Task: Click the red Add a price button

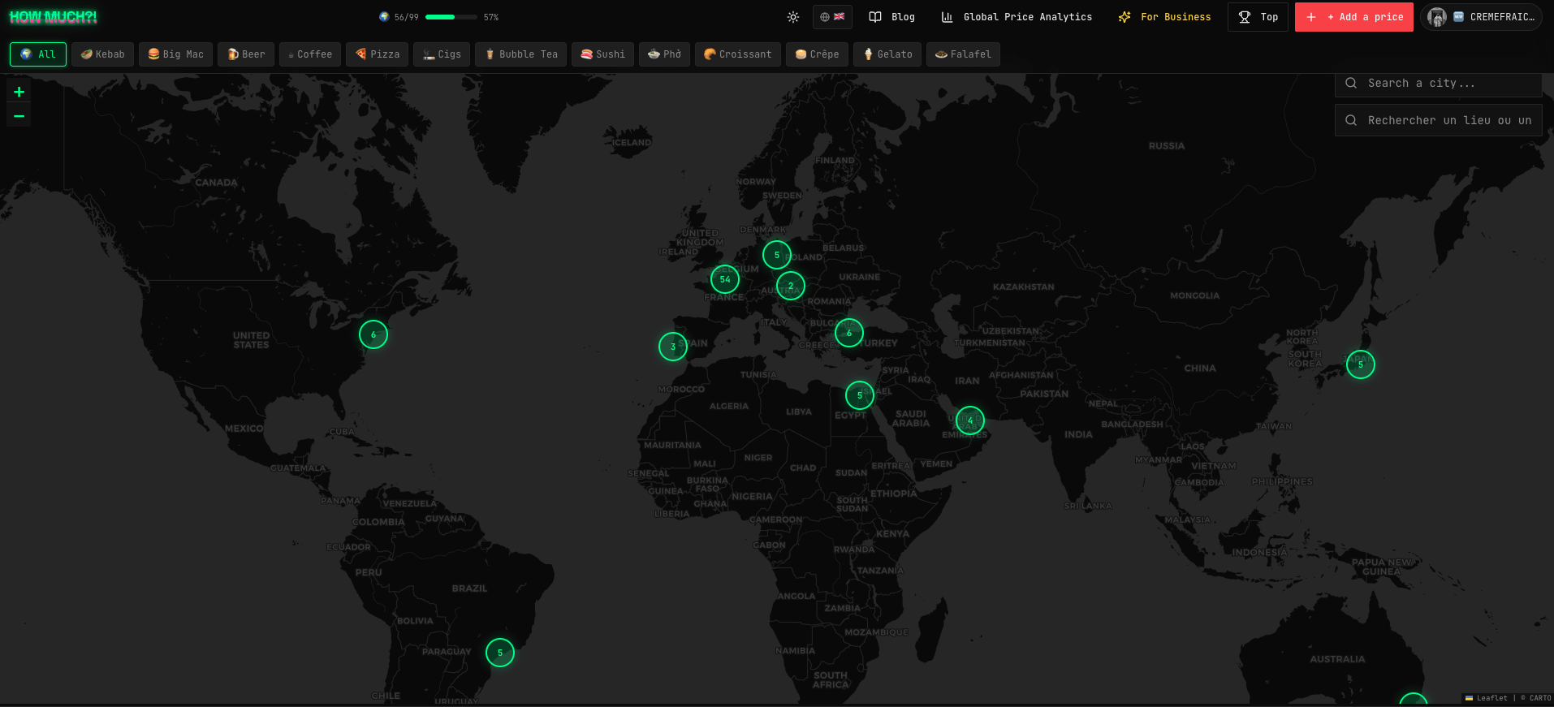Action: (x=1353, y=17)
